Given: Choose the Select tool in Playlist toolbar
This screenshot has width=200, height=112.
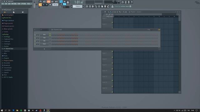Looking at the screenshot, I should (x=122, y=12).
